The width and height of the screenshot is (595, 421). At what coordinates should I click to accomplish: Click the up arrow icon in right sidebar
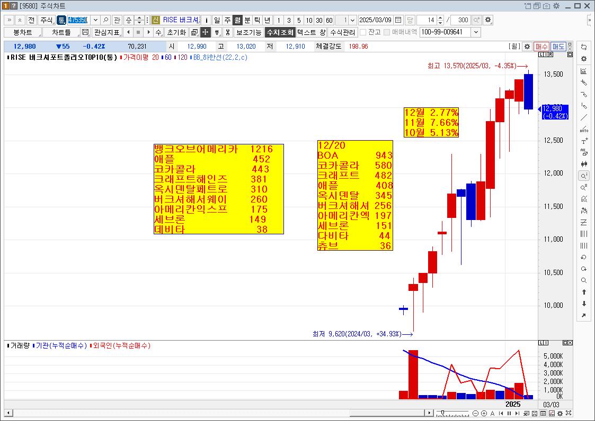584,292
